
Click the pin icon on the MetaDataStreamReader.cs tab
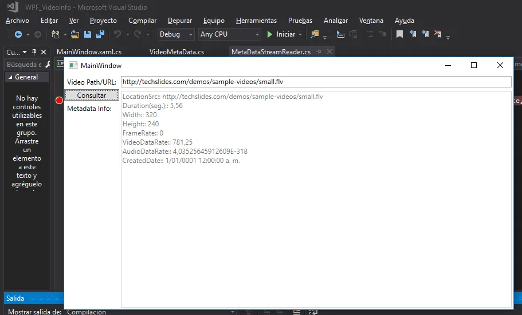[x=319, y=52]
